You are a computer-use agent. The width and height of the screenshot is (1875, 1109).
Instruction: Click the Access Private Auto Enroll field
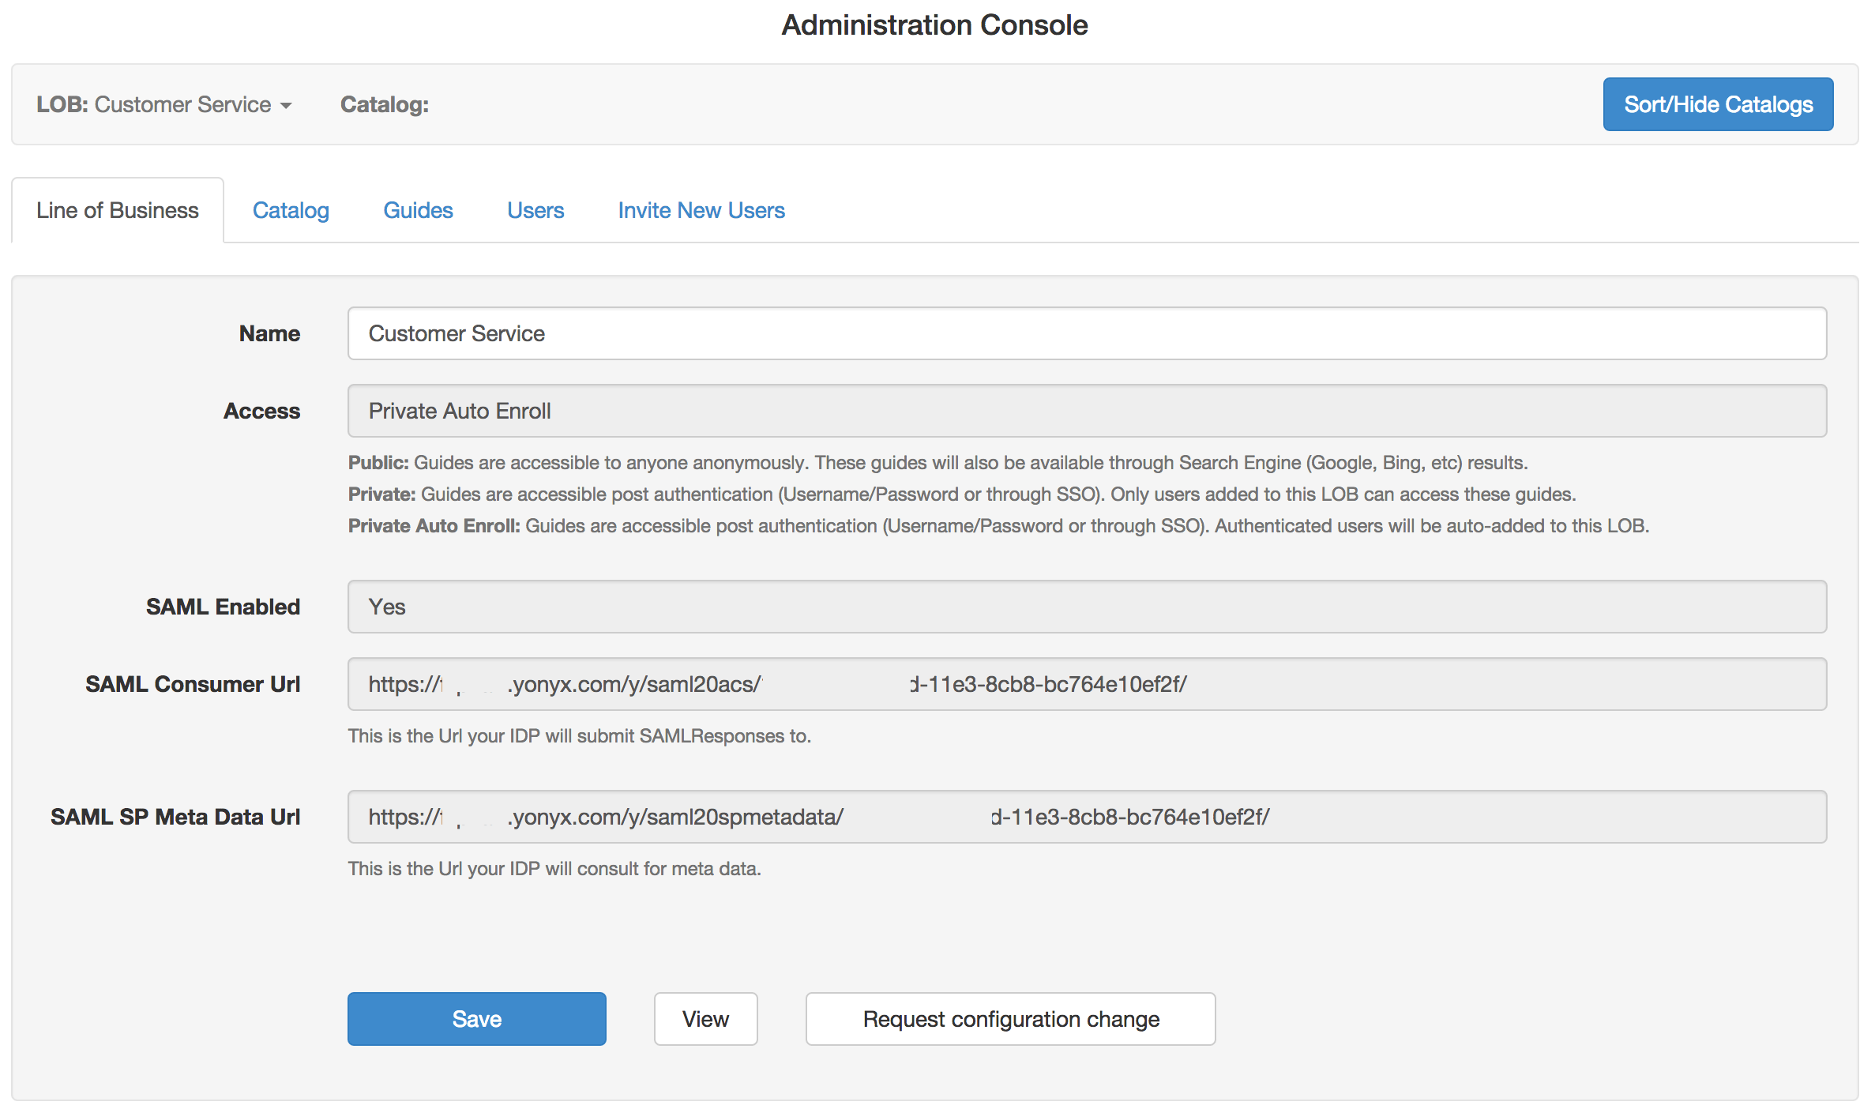[x=1087, y=411]
